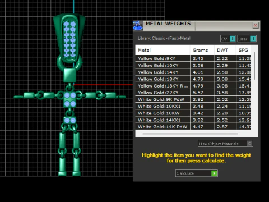Screen dimensions: 269x202
Task: Click the 2.20 DWT value
Action: 222,113
